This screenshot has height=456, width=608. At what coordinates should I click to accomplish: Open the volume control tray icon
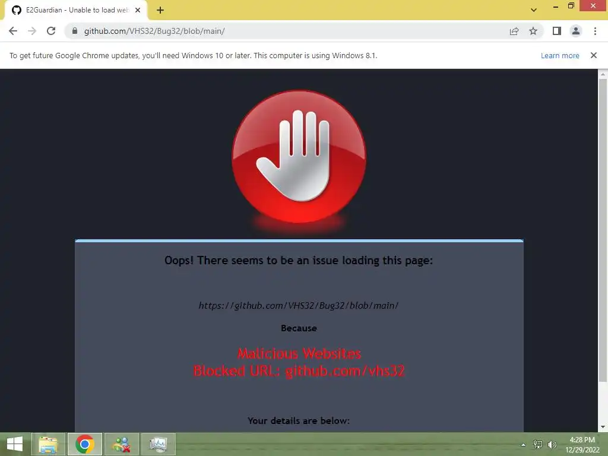click(x=552, y=445)
